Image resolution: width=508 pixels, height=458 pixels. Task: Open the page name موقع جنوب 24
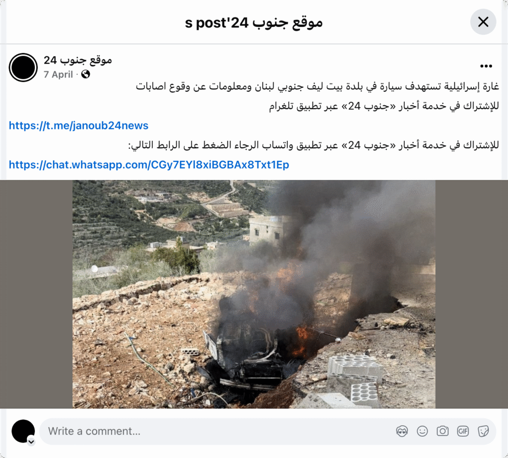click(78, 60)
